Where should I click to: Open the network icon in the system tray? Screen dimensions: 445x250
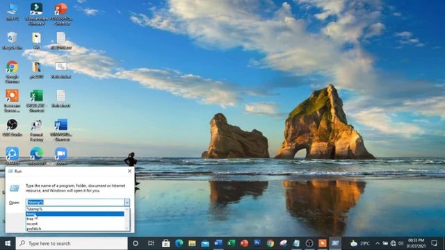click(393, 243)
